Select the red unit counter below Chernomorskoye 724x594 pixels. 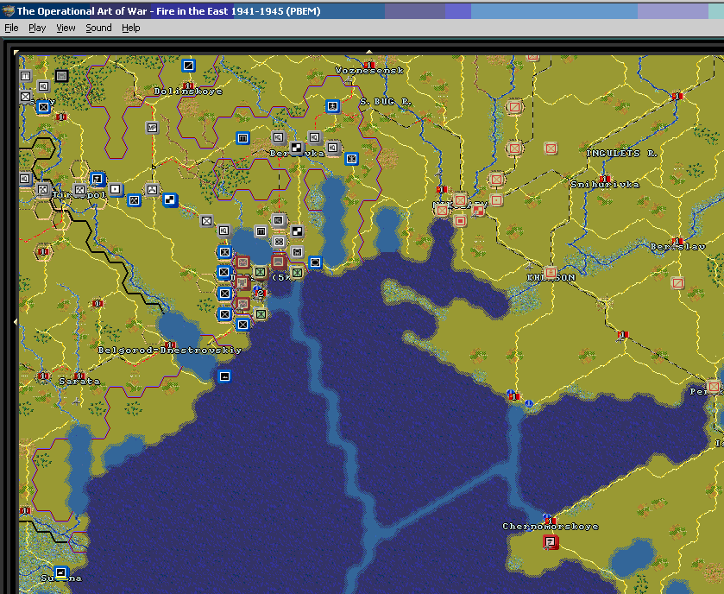[551, 542]
